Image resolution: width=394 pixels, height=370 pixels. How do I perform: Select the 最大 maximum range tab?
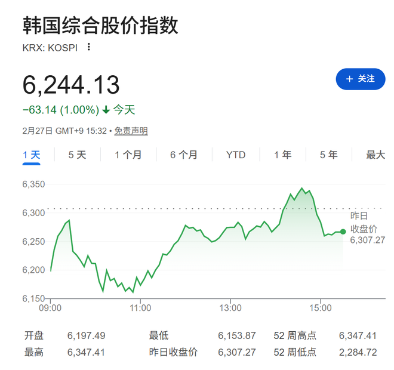pyautogui.click(x=375, y=155)
